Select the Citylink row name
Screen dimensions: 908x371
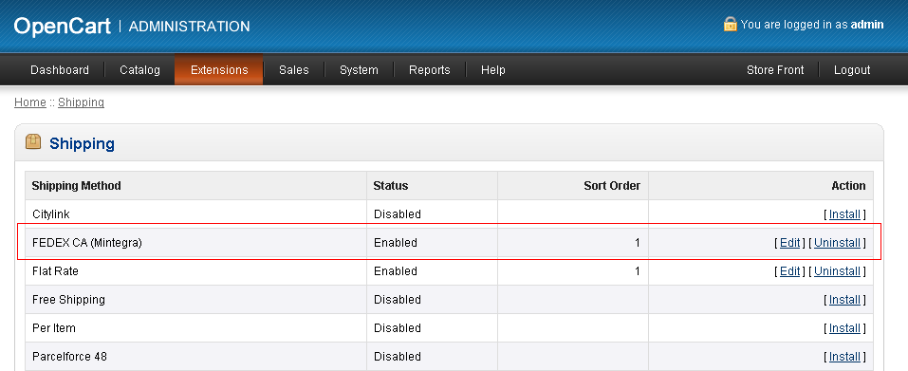pyautogui.click(x=51, y=214)
